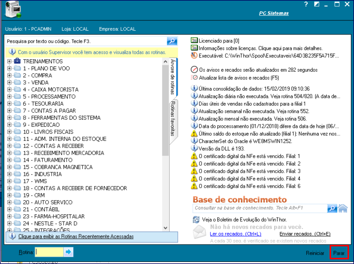354x264 pixels.
Task: Click warning icon for NFe certificate Filial: 6
Action: point(194,186)
